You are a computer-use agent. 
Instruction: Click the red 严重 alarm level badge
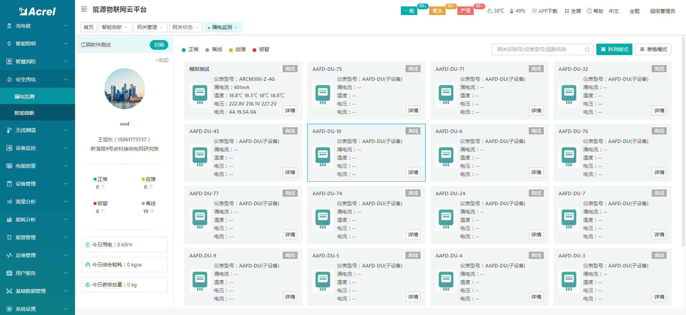tap(465, 11)
